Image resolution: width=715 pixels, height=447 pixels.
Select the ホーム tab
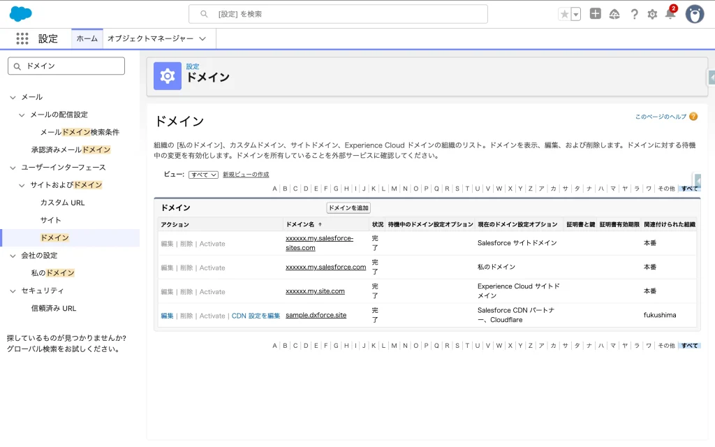pyautogui.click(x=87, y=39)
